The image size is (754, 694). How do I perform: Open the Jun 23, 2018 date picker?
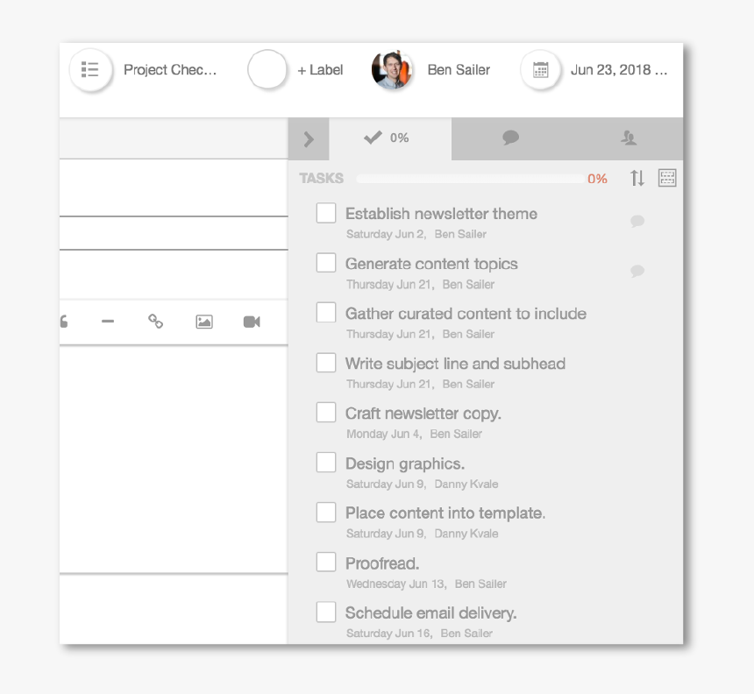point(618,70)
